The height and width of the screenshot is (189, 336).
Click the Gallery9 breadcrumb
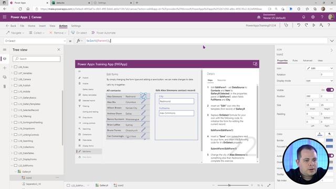point(102,185)
